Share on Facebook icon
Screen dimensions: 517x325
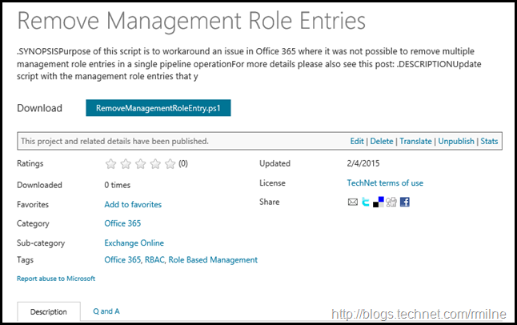point(405,202)
